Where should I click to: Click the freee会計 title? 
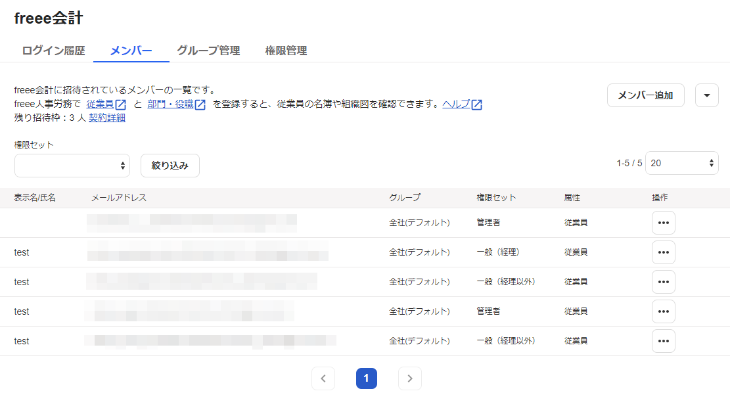49,18
